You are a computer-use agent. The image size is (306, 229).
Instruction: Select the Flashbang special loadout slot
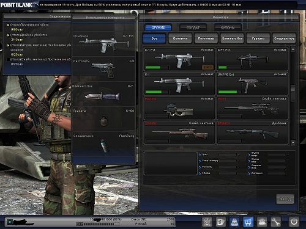point(103,144)
